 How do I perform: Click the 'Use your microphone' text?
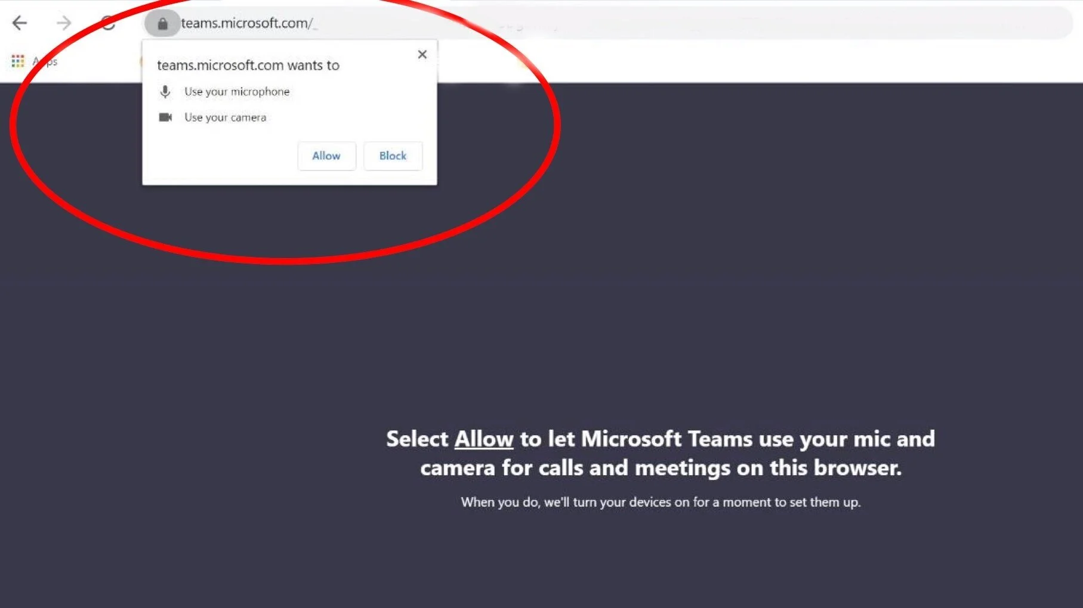[x=237, y=91]
